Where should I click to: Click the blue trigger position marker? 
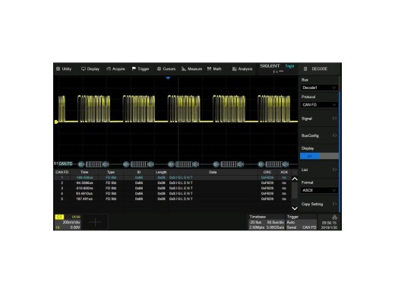tap(168, 78)
